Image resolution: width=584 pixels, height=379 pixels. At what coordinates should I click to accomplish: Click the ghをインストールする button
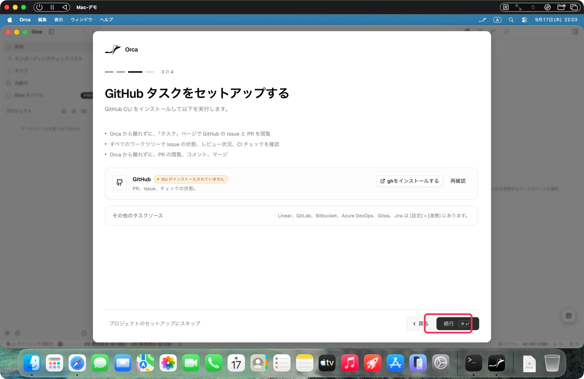409,181
